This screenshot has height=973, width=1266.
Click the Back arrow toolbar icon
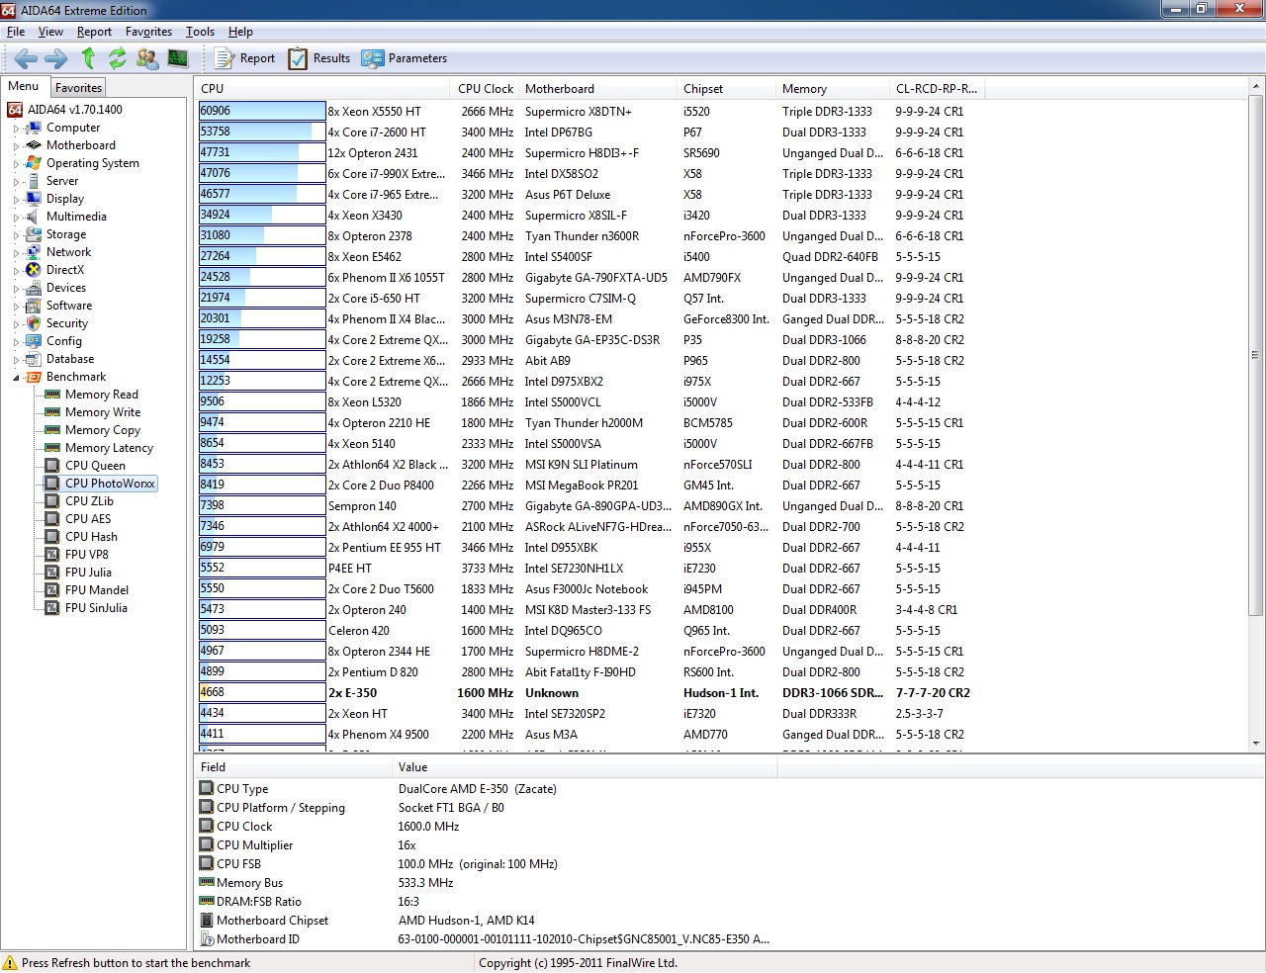pos(27,58)
